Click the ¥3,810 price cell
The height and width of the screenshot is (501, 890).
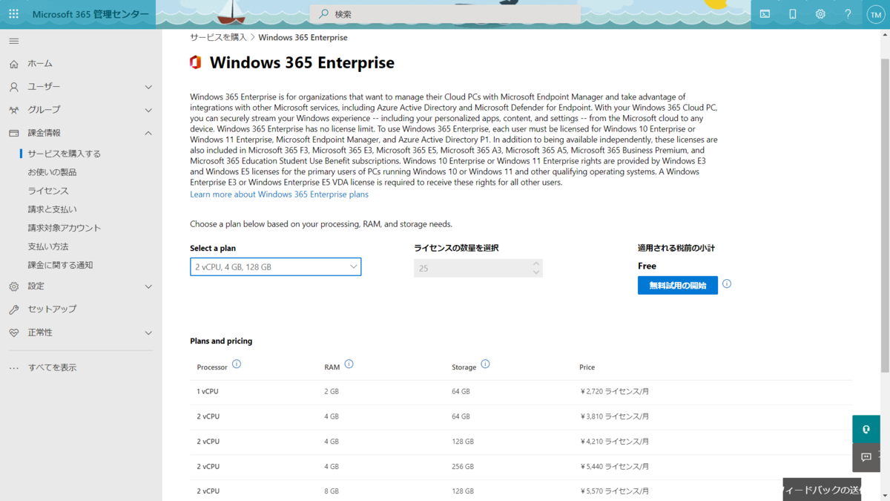click(x=614, y=416)
